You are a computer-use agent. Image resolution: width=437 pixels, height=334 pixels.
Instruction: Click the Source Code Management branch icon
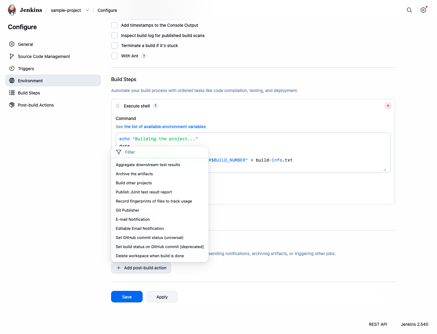pyautogui.click(x=12, y=56)
